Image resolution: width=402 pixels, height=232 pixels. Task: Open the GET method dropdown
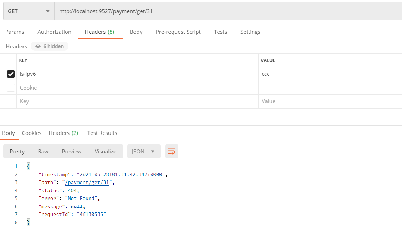coord(29,11)
